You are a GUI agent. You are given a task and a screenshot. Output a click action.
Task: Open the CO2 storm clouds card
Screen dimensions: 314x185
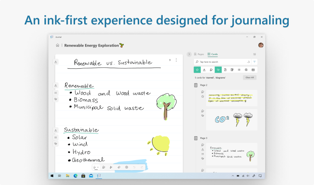pyautogui.click(x=232, y=120)
